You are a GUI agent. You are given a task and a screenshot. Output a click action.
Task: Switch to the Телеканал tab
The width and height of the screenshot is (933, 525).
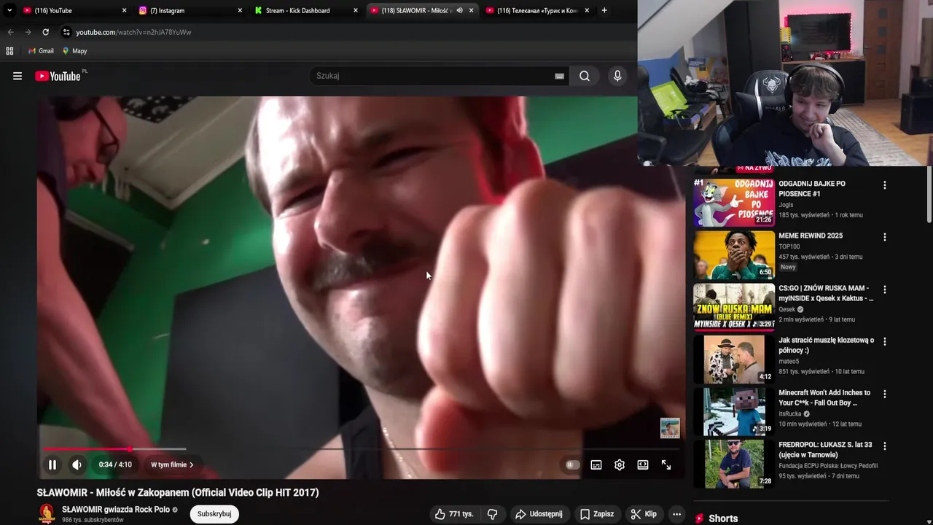(536, 10)
